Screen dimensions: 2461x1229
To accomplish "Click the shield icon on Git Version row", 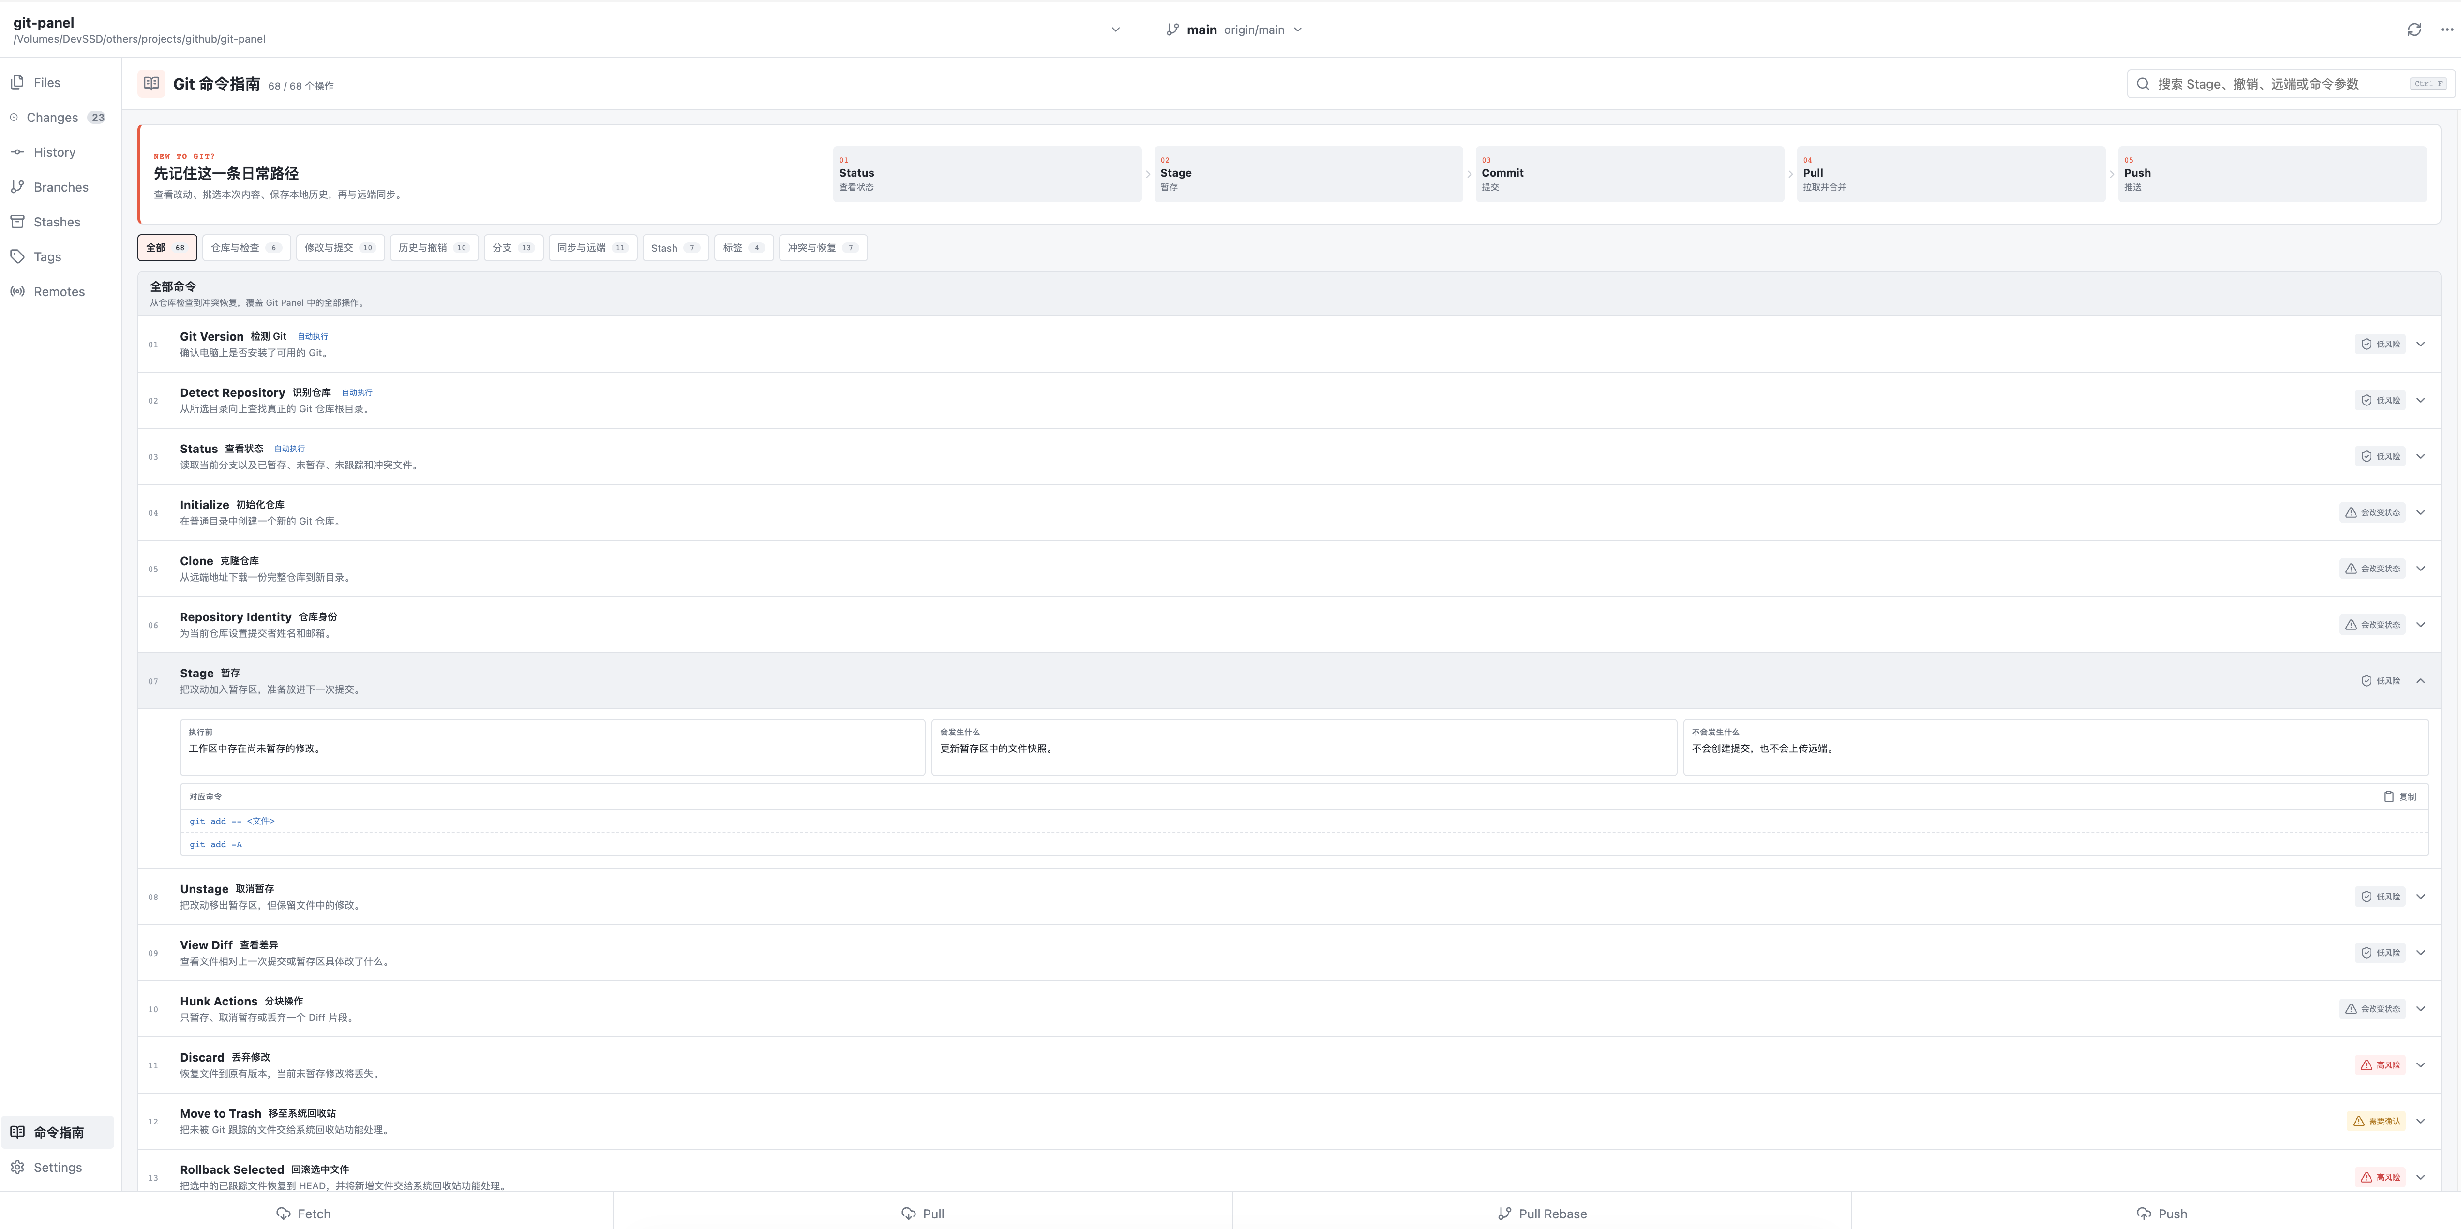I will click(x=2367, y=344).
